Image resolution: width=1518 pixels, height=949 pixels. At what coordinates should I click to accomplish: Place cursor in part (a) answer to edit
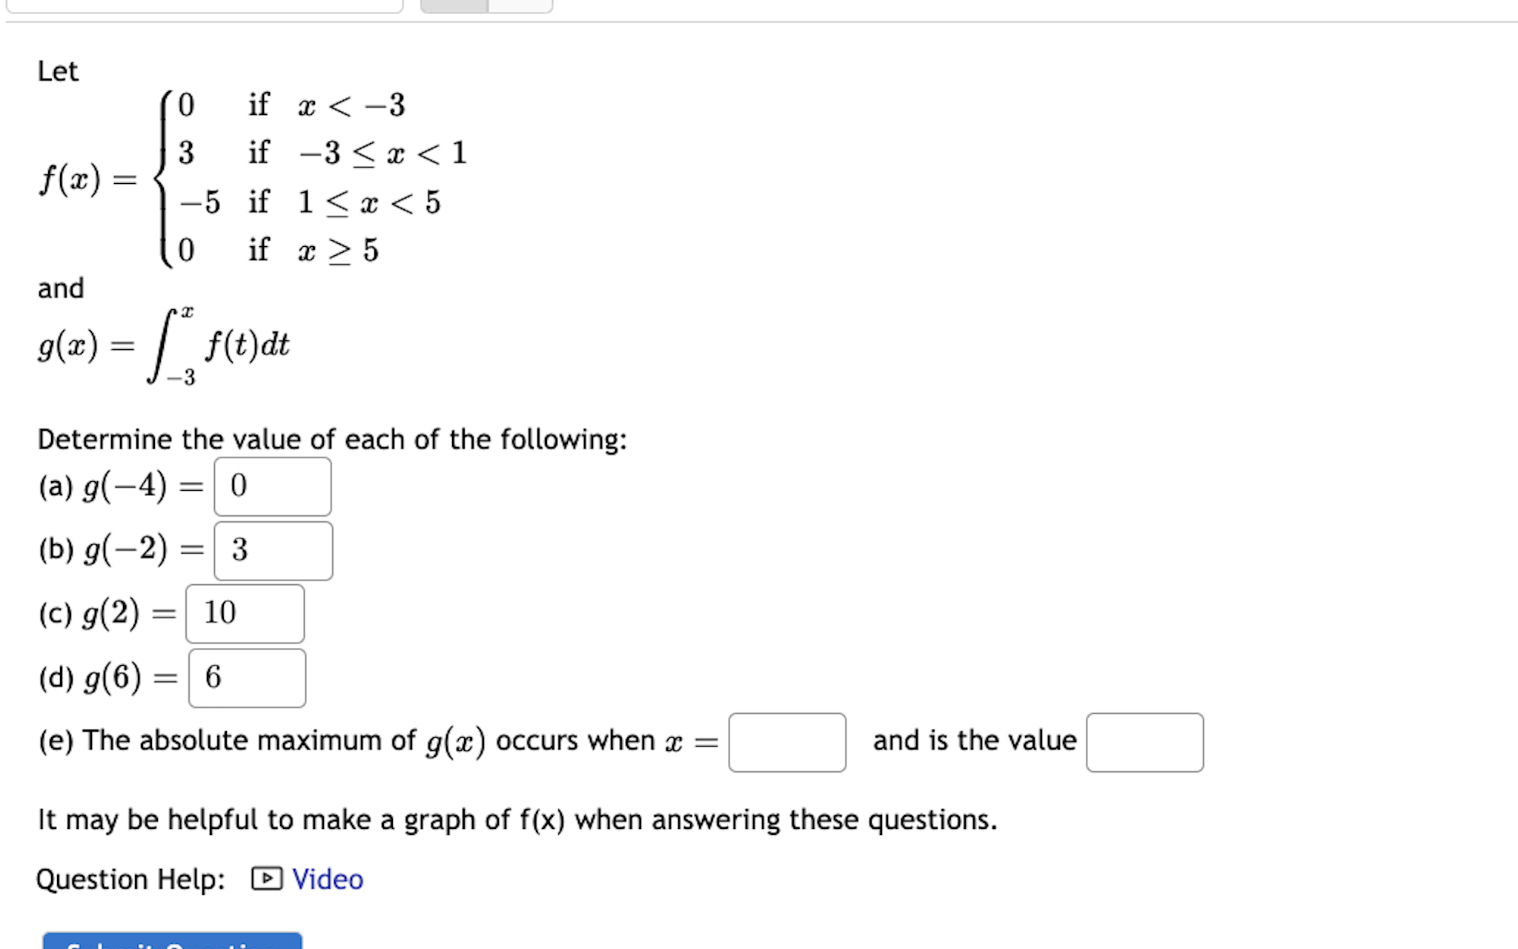[272, 487]
